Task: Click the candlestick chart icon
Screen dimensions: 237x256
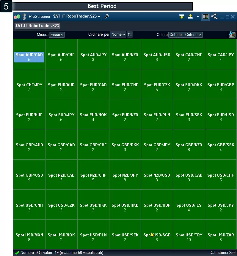Action: (x=17, y=16)
